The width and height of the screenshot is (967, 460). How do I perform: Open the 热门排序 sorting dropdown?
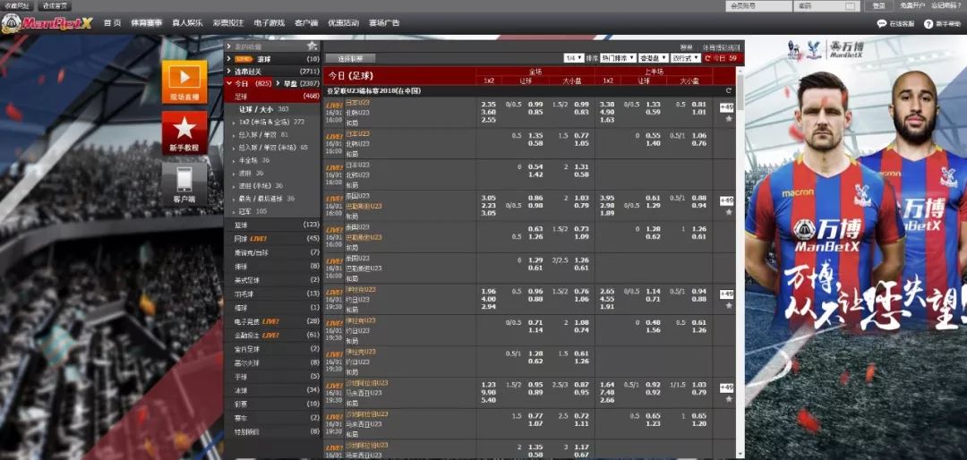(x=618, y=58)
